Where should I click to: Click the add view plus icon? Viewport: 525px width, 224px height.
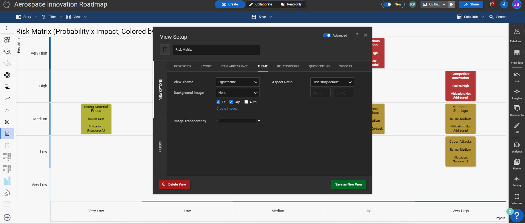click(x=7, y=217)
